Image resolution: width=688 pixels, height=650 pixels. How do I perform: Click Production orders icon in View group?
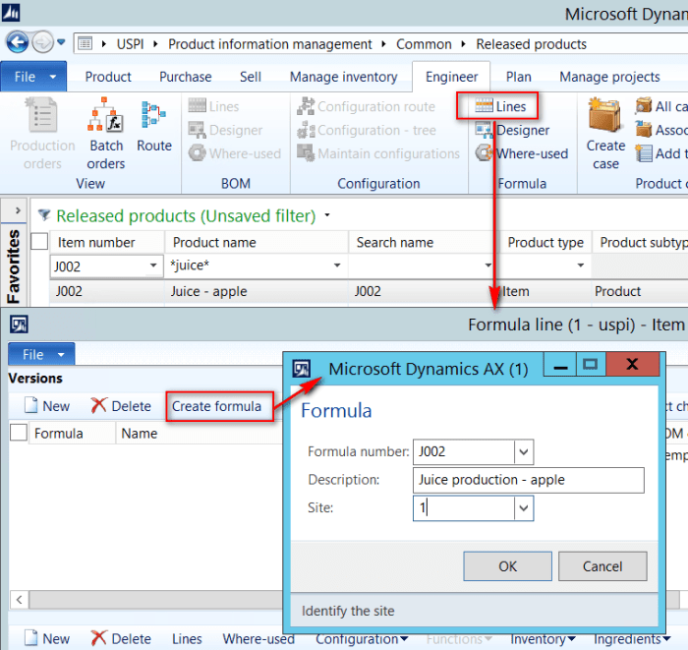point(42,134)
